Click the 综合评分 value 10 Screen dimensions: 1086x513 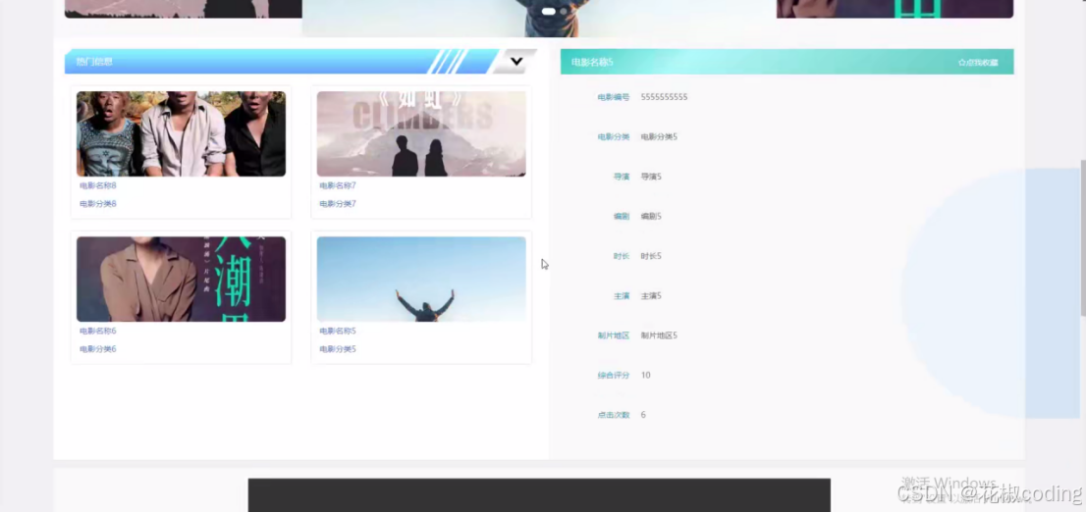point(645,376)
